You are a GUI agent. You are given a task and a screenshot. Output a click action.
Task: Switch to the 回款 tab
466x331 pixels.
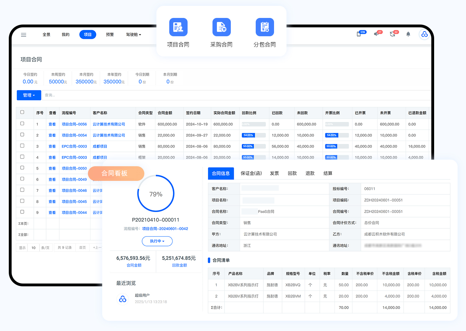coord(292,174)
